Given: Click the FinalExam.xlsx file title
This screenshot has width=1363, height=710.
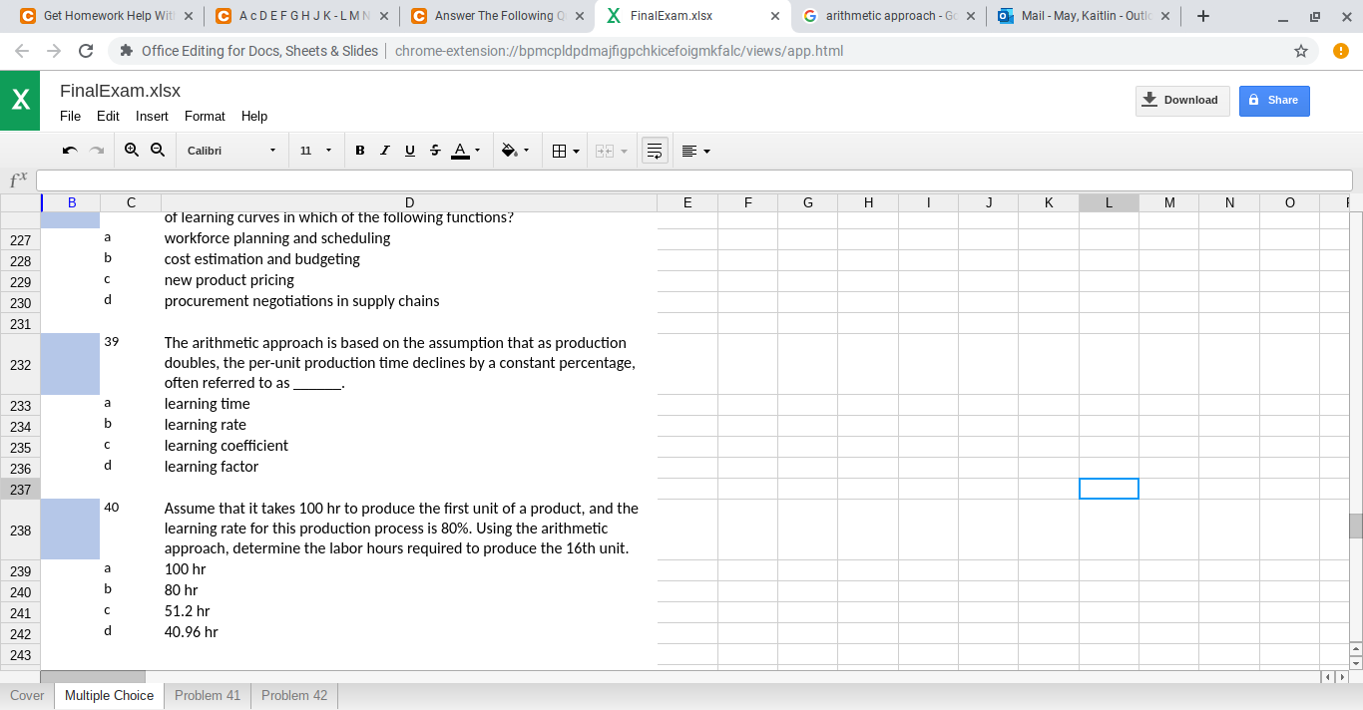Looking at the screenshot, I should click(120, 91).
